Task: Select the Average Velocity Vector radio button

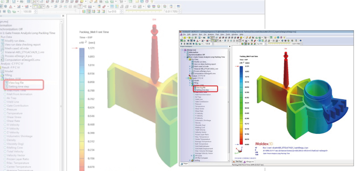Action: pos(194,153)
